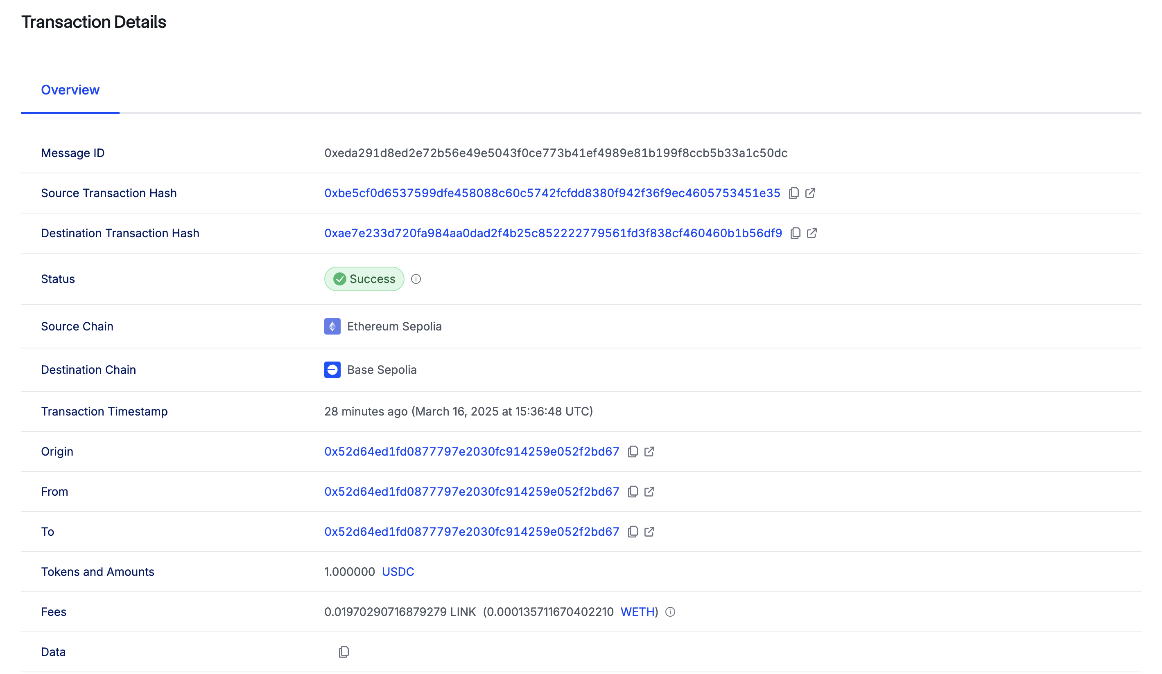Copy the Data field contents

point(344,652)
